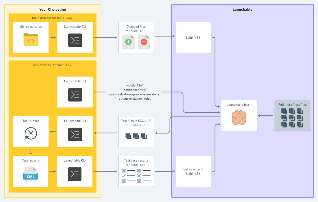
Task: Click the terminal icon beside Test runner
Action: point(75,134)
